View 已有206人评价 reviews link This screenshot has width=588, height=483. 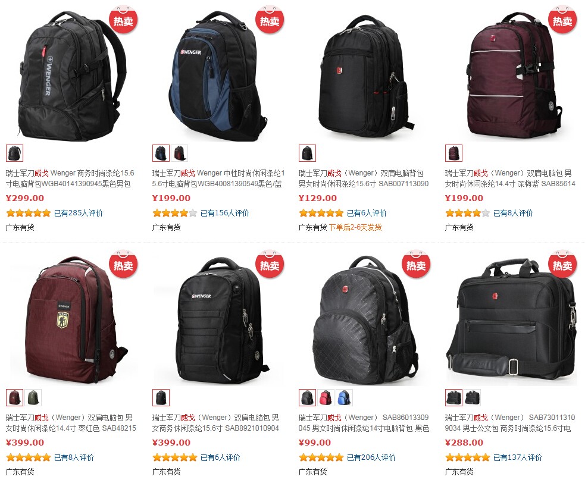click(371, 457)
